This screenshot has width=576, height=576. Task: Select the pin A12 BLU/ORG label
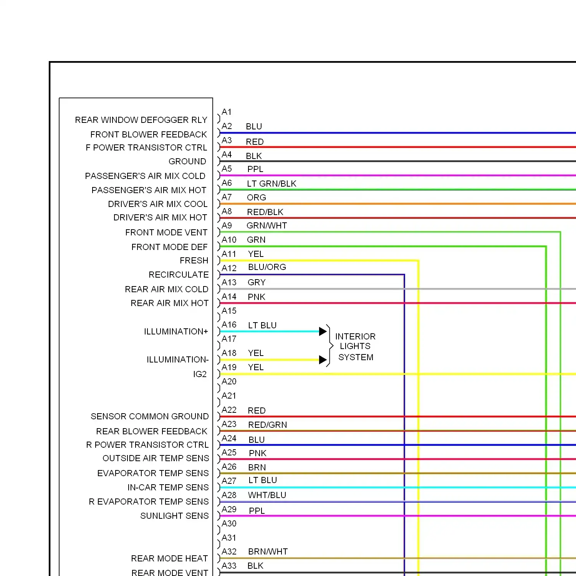267,267
